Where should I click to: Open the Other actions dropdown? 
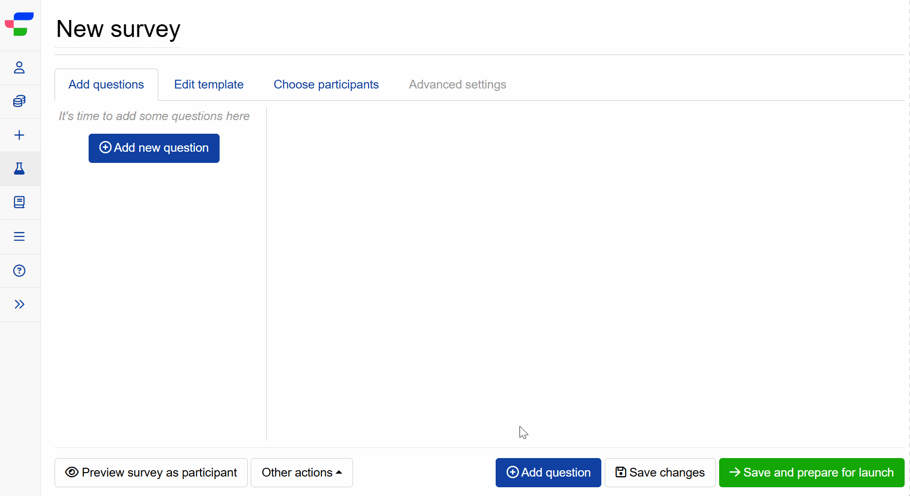pos(301,473)
